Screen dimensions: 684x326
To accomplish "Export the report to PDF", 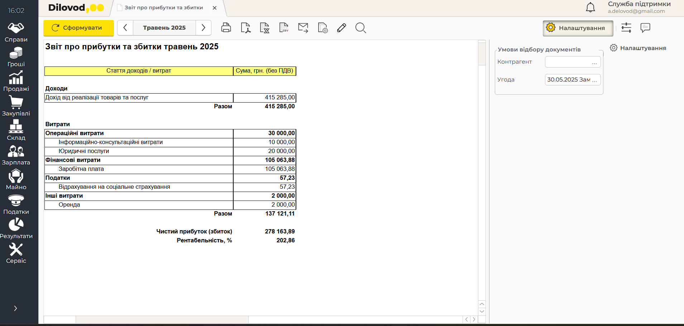I will pyautogui.click(x=245, y=28).
